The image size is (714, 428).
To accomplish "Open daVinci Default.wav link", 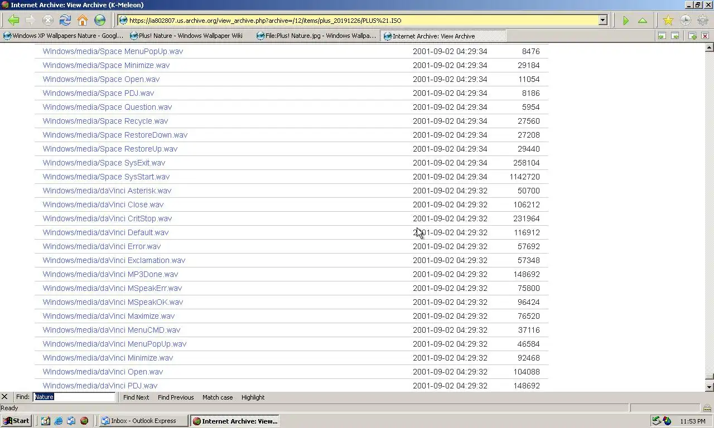I will (x=105, y=232).
